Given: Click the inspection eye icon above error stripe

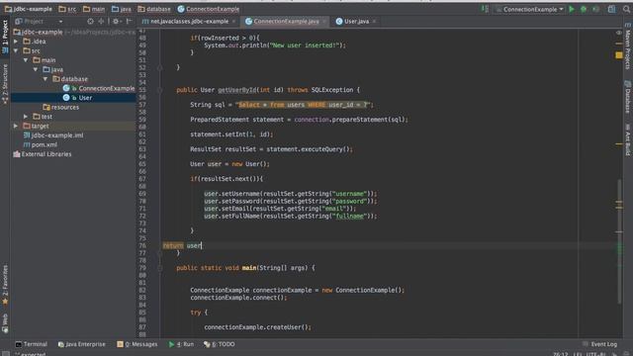Looking at the screenshot, I should [x=619, y=33].
